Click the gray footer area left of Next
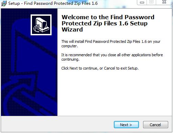 pyautogui.click(x=57, y=124)
